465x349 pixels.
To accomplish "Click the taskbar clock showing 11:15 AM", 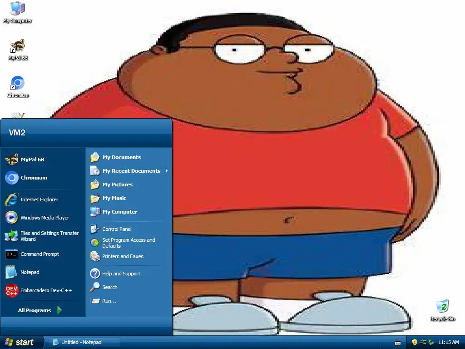I will [x=448, y=342].
